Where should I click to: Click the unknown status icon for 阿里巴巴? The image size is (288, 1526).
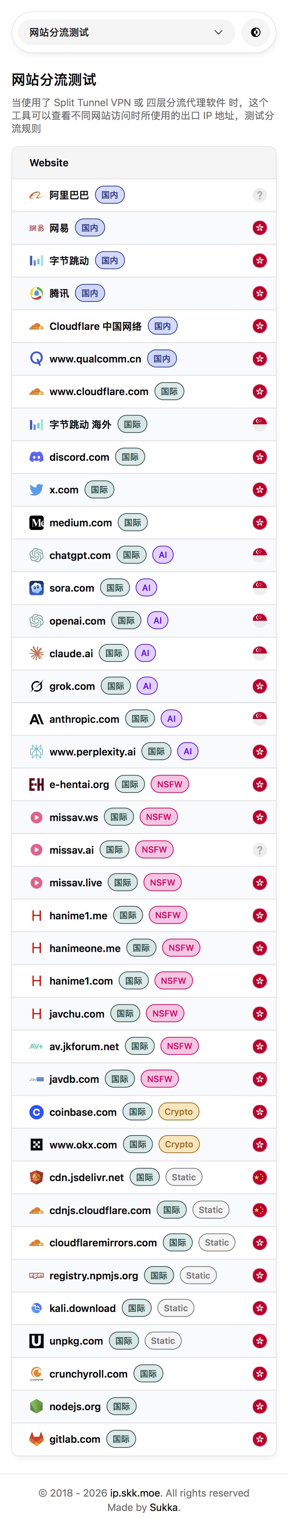(259, 195)
